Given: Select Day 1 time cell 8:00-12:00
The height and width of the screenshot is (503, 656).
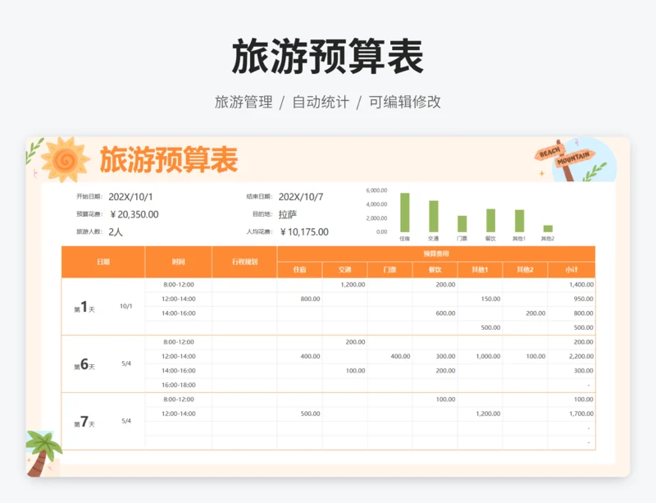Looking at the screenshot, I should coord(179,285).
